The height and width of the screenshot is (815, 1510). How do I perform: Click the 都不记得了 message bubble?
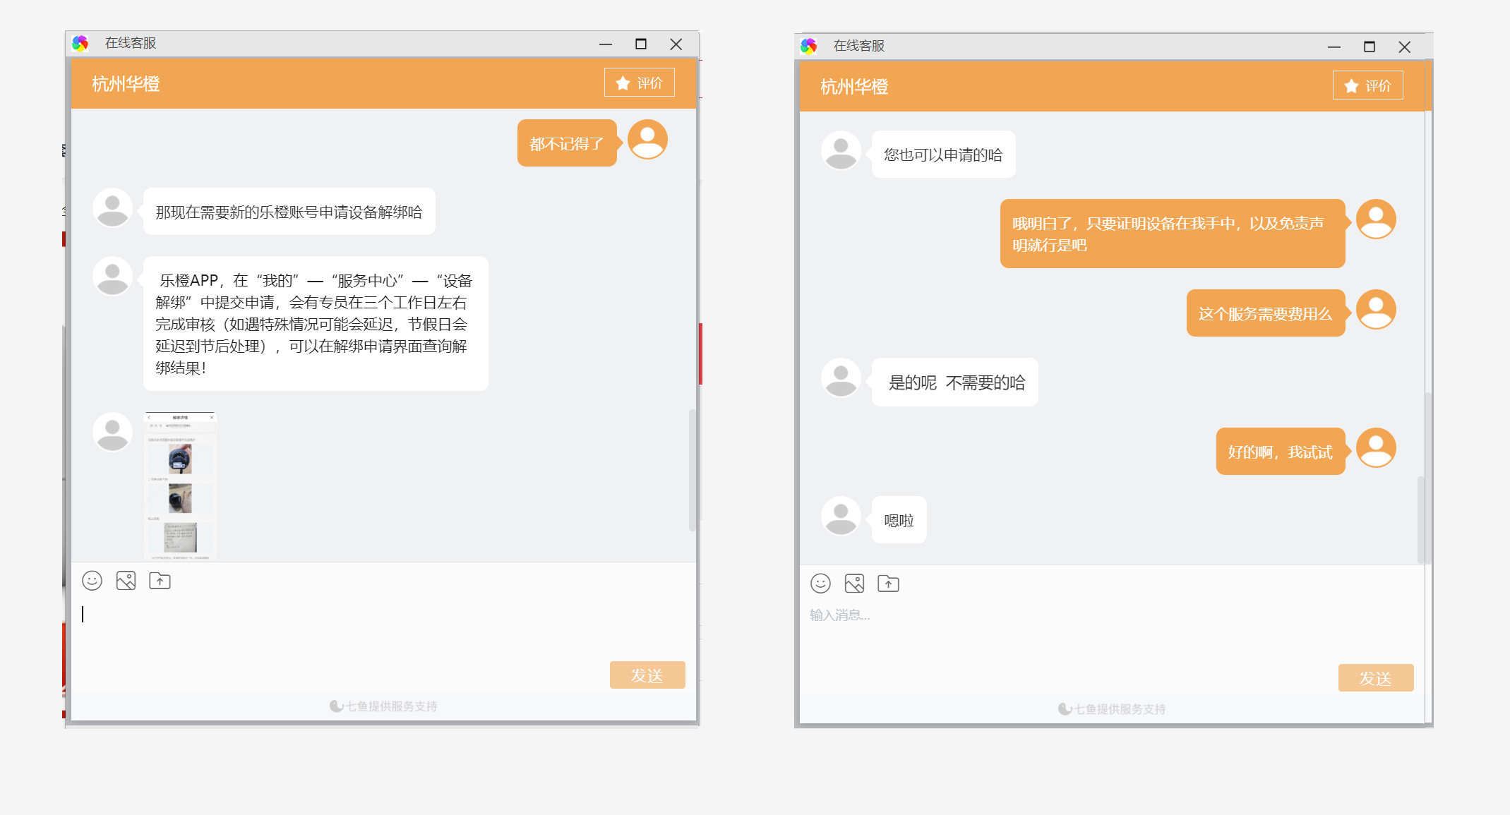[x=567, y=143]
